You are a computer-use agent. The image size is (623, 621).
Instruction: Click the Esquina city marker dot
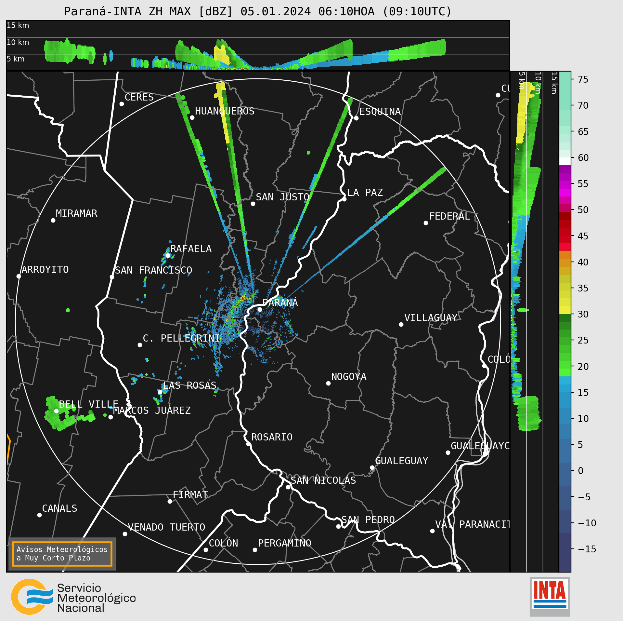coord(356,118)
